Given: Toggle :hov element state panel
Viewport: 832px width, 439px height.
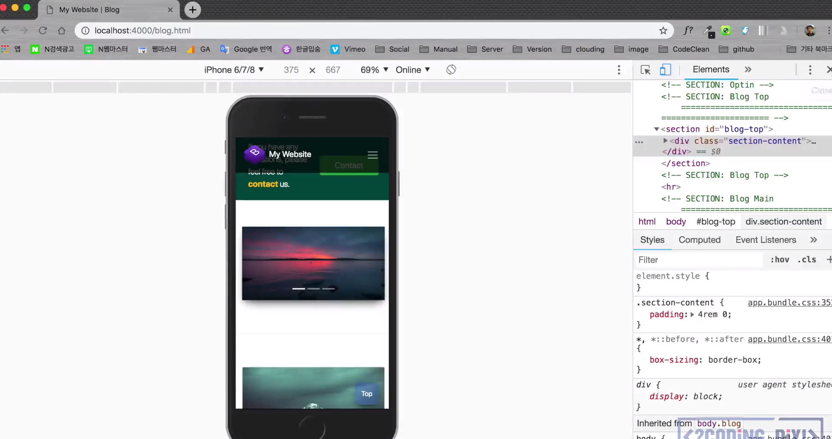Looking at the screenshot, I should pyautogui.click(x=780, y=259).
